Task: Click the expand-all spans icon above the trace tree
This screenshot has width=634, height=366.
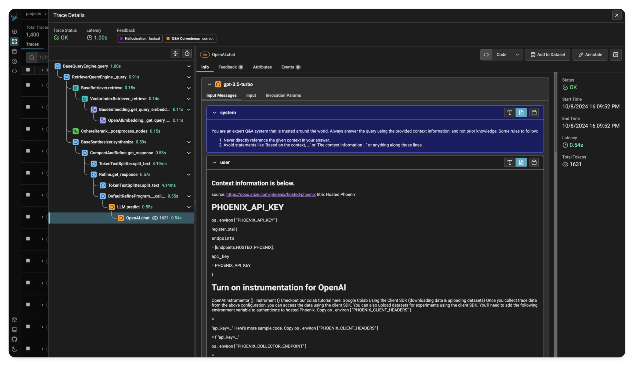Action: (x=175, y=53)
